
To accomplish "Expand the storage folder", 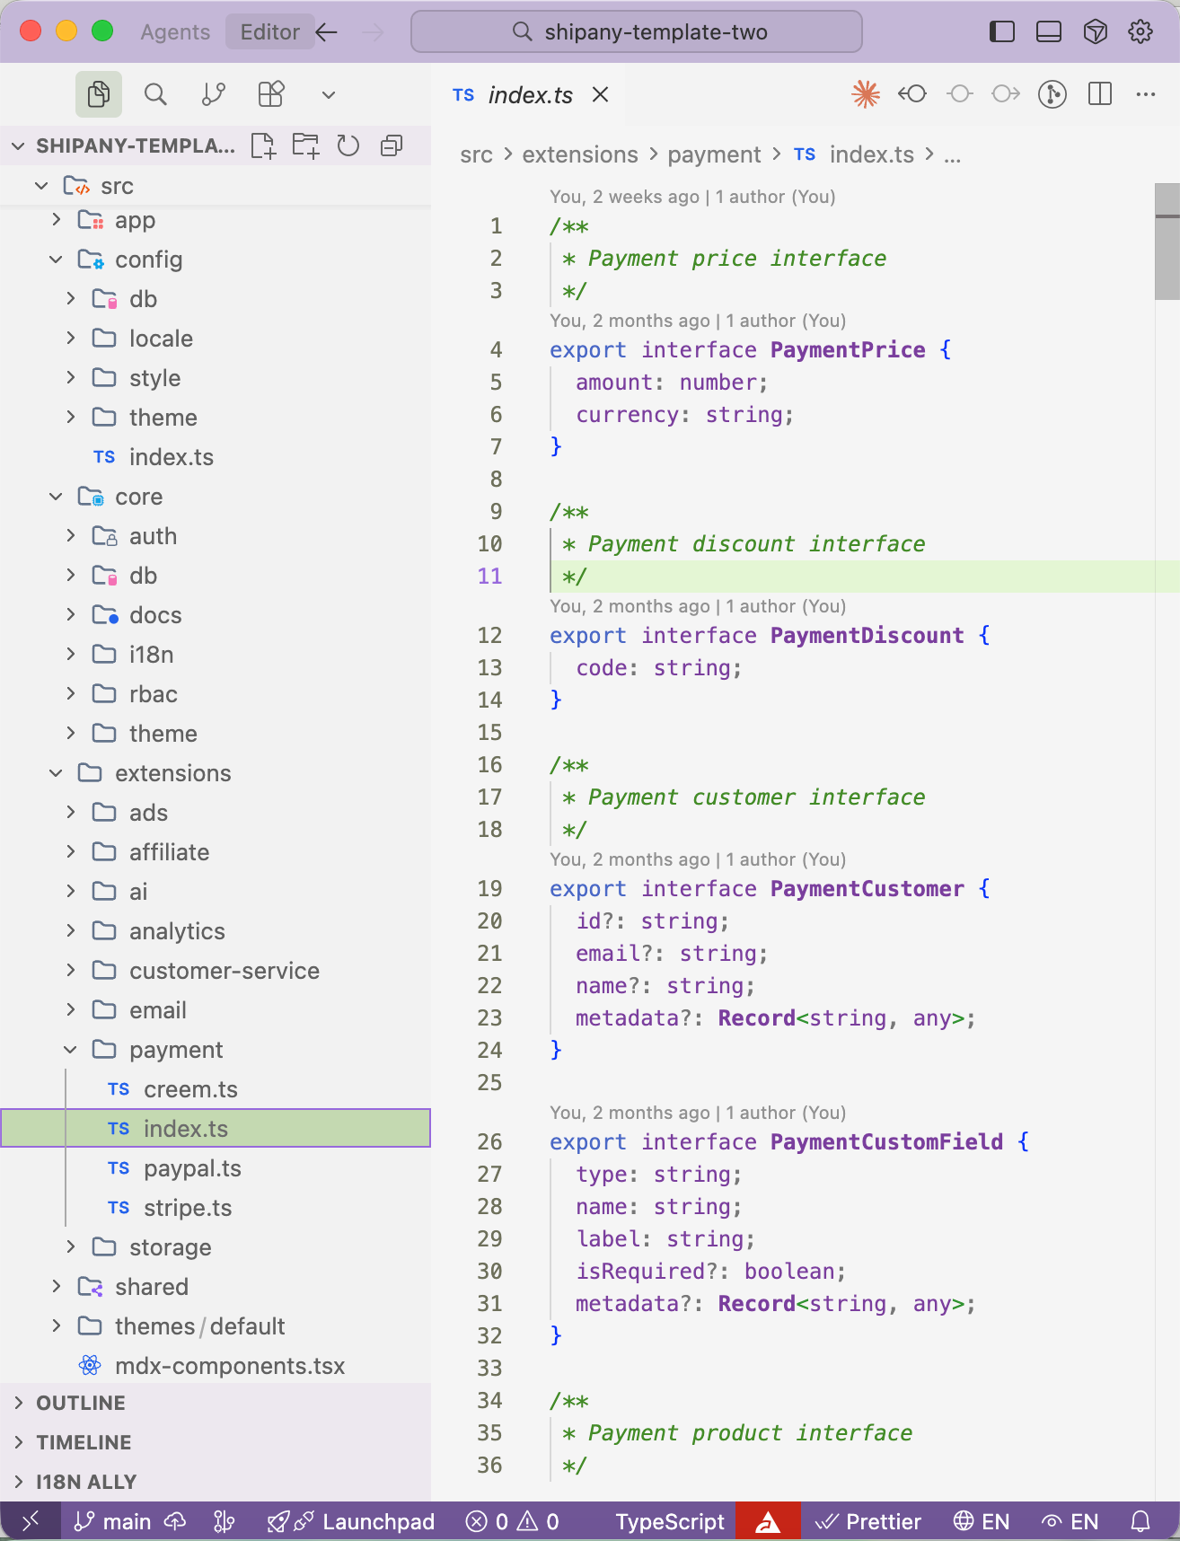I will coord(170,1247).
